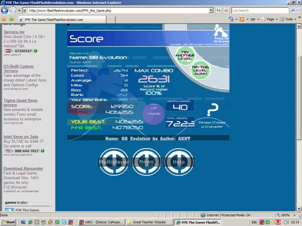Choose a character via question mark icon
302x226 pixels.
[212, 110]
